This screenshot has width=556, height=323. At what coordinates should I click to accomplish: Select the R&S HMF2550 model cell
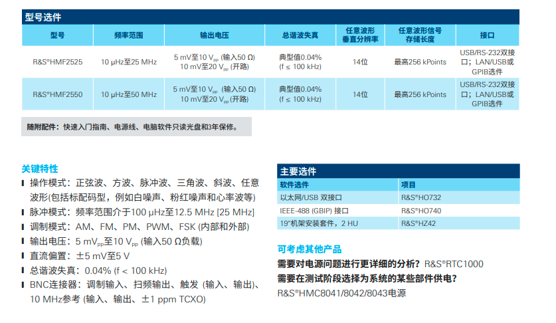[x=58, y=94]
